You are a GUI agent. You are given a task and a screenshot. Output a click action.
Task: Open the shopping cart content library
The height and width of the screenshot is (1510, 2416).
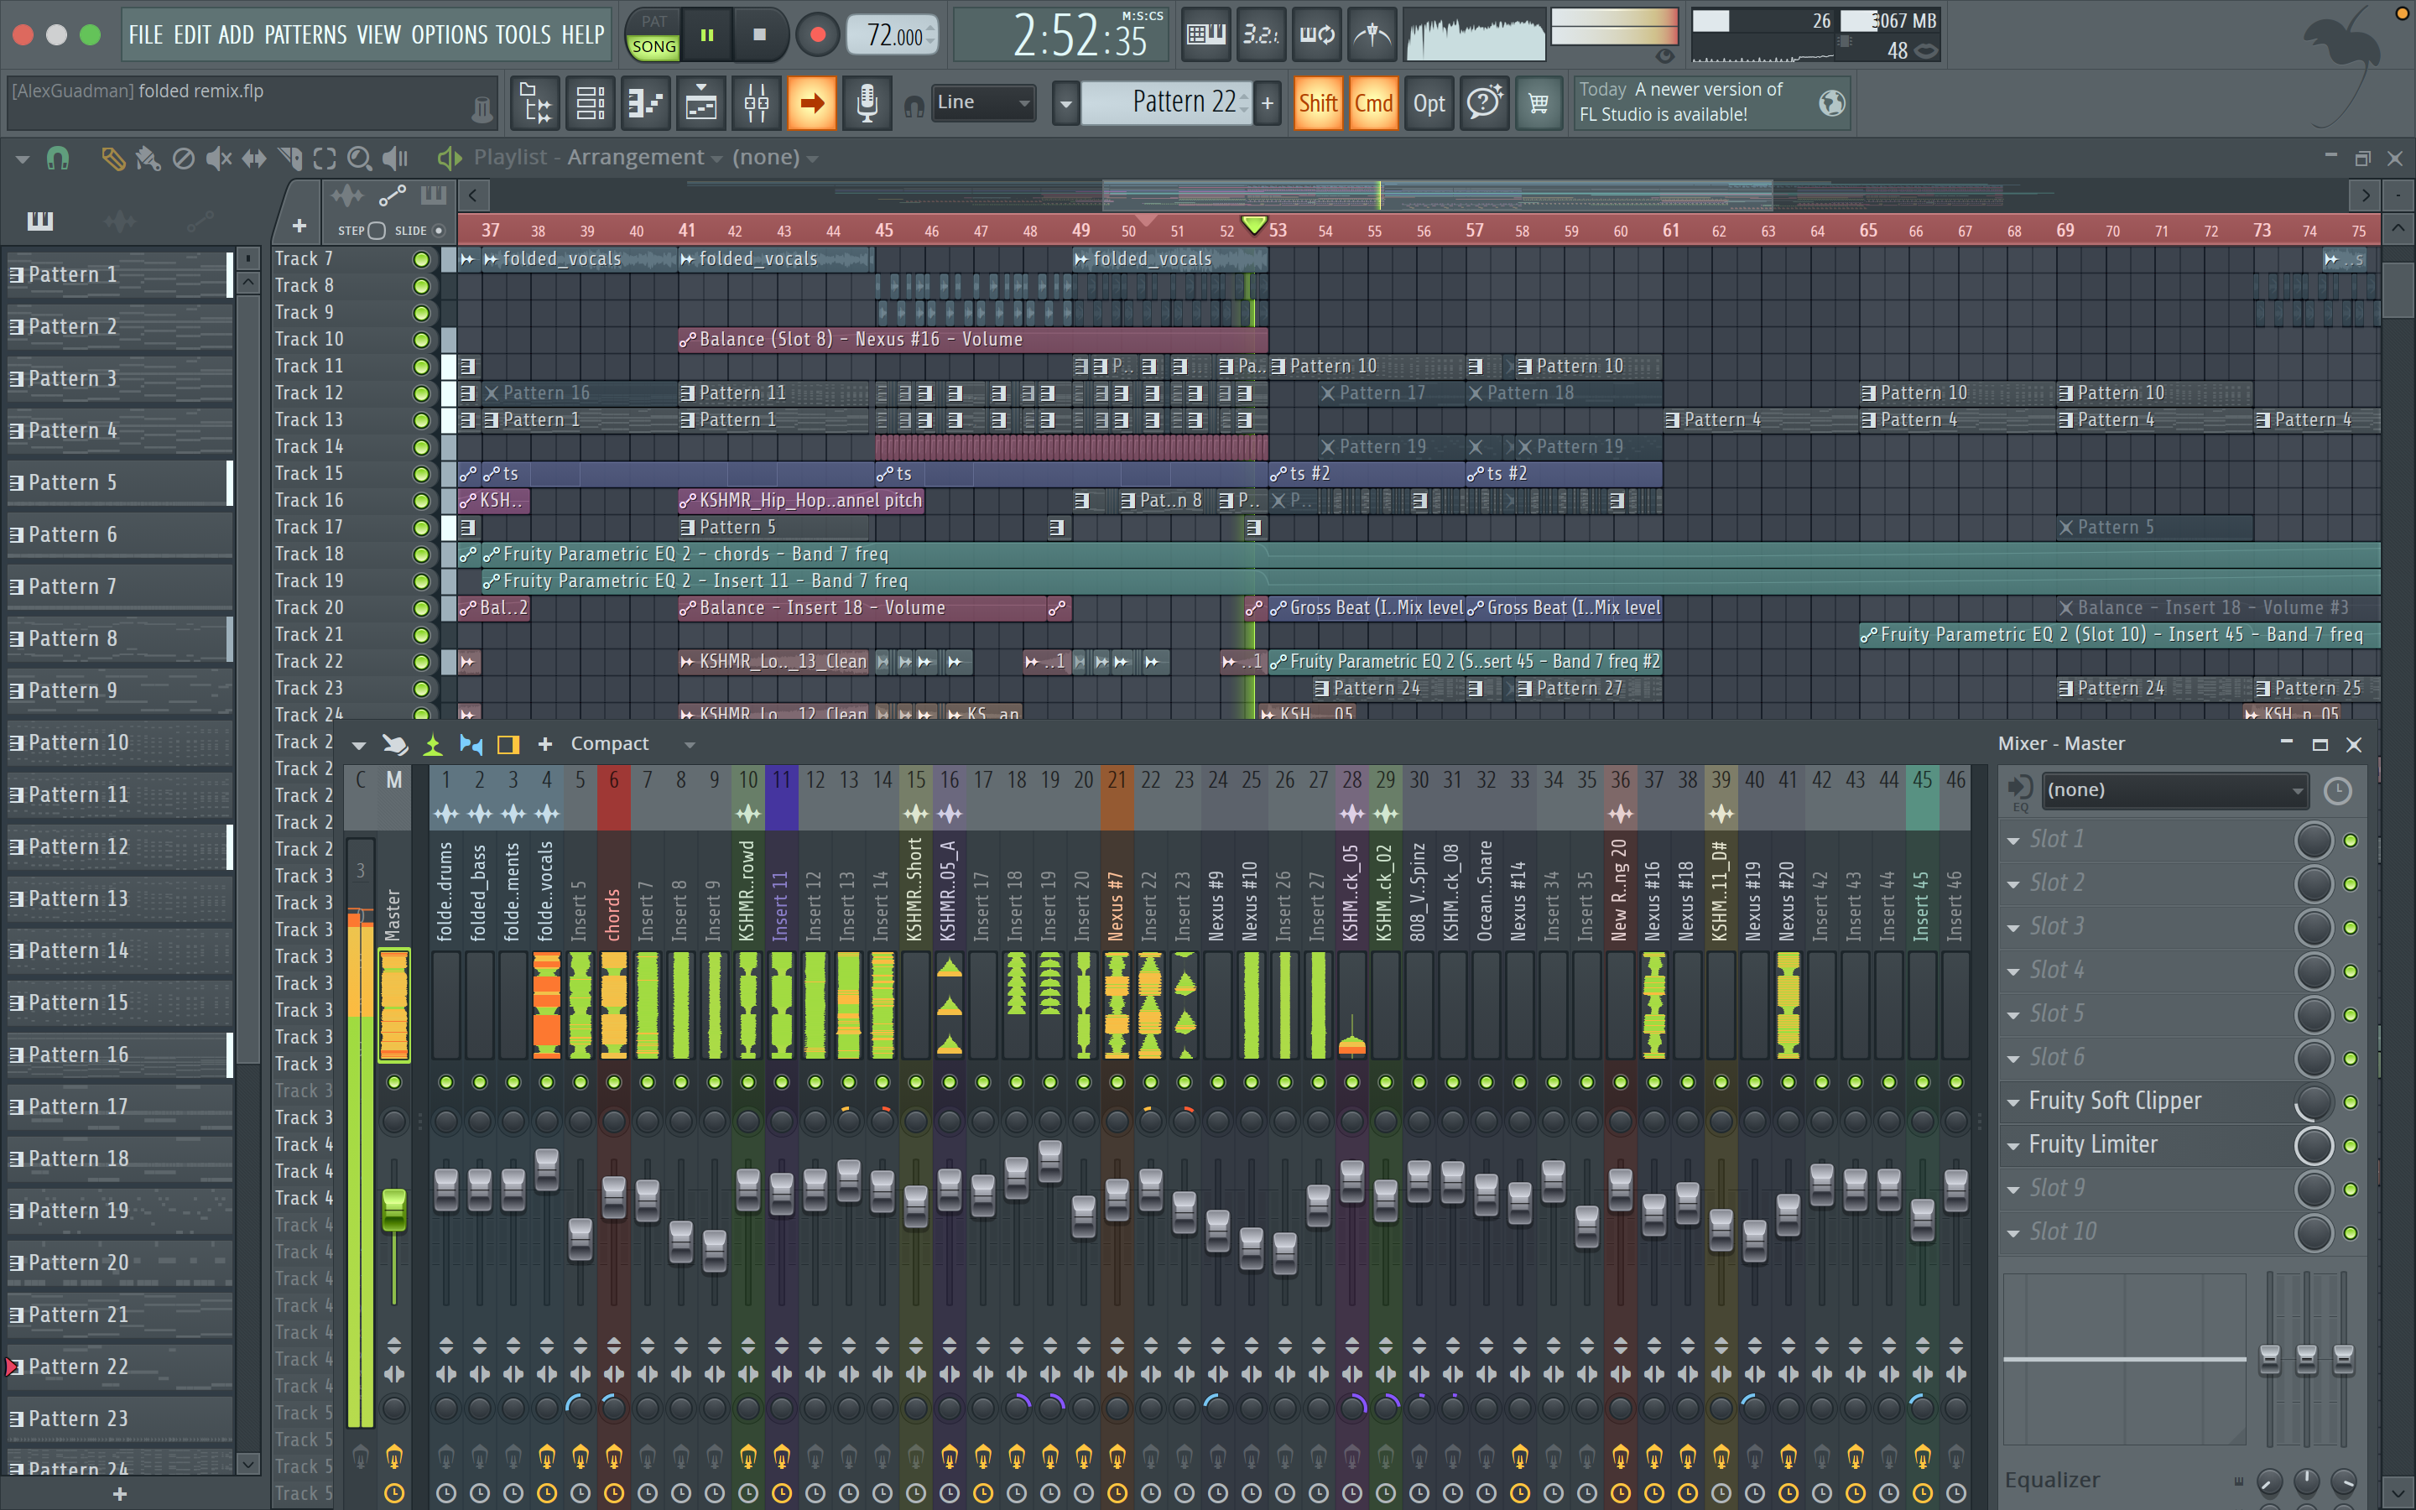[x=1539, y=103]
